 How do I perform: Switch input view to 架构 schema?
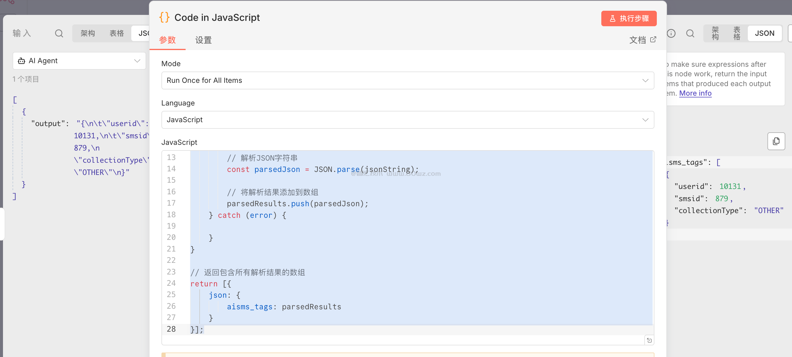pos(88,33)
